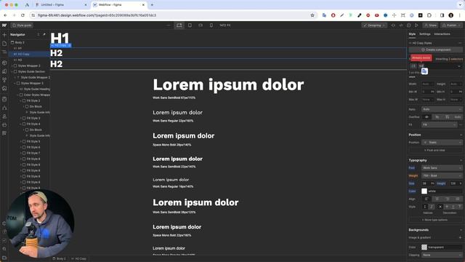Switch to the Untitled - Figma browser tab
The image size is (465, 262).
click(61, 5)
